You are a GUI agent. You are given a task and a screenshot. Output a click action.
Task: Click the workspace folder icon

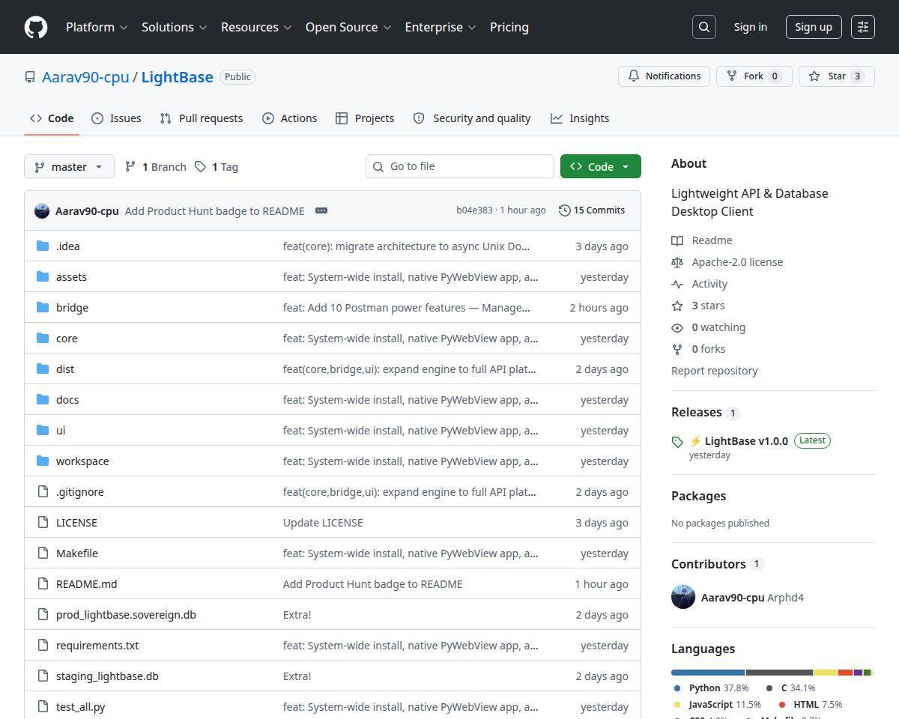tap(43, 461)
